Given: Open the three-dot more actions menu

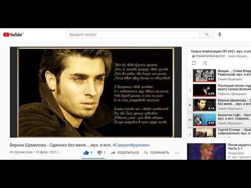Looking at the screenshot, I should pos(177,153).
